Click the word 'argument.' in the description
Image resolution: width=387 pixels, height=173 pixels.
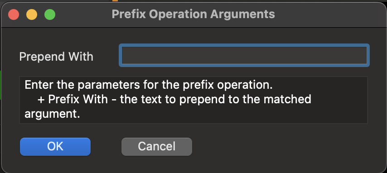click(52, 114)
